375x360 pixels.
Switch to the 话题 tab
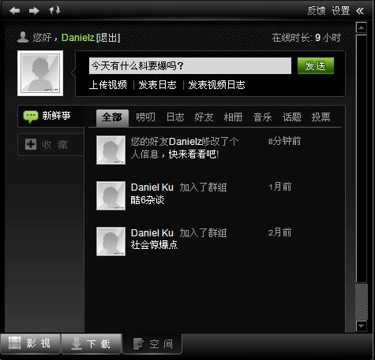292,117
